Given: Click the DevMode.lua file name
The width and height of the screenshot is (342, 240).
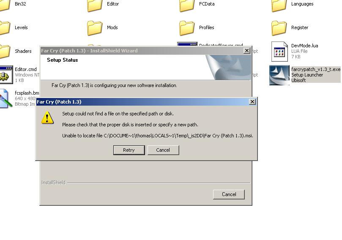Looking at the screenshot, I should click(x=304, y=46).
